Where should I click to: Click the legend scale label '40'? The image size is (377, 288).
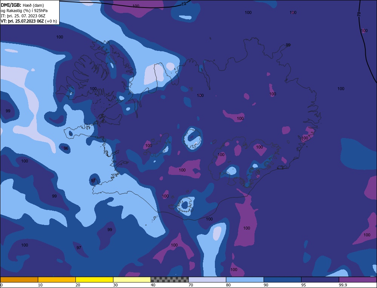[153, 285]
